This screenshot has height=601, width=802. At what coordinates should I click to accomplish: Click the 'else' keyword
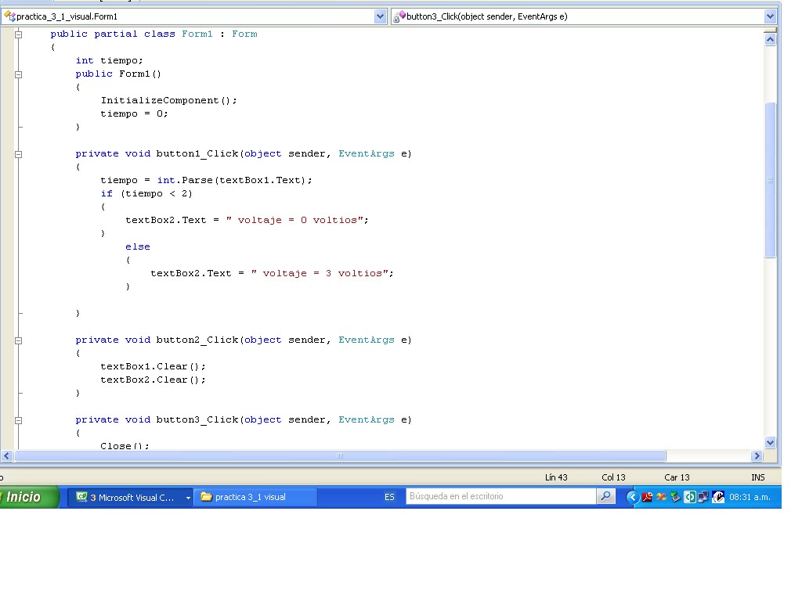[138, 247]
